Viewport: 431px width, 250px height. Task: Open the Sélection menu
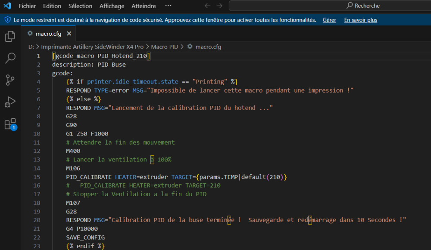coord(80,6)
